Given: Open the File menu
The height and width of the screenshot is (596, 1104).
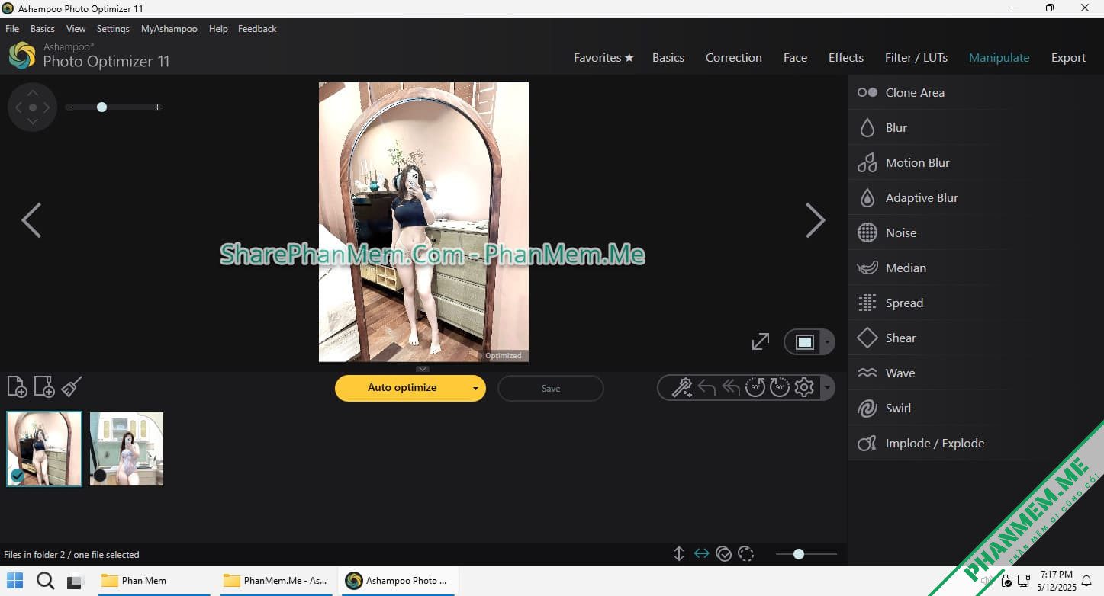Looking at the screenshot, I should coord(12,29).
